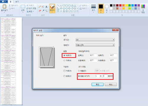Select Fit to (맞춤 크기) radio button
This screenshot has width=148, height=106.
pos(79,76)
